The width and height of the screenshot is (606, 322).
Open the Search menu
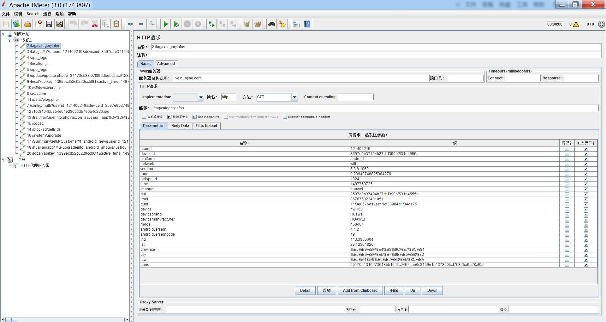click(33, 14)
